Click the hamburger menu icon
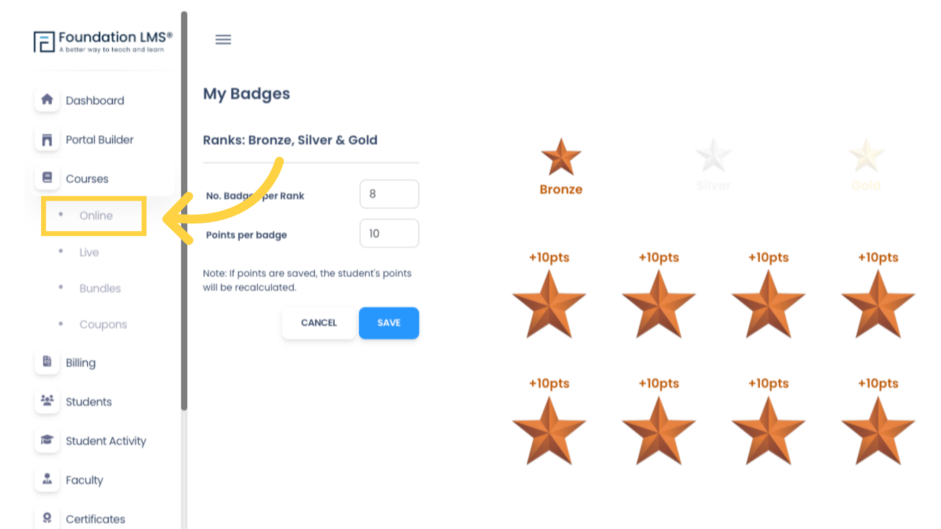This screenshot has width=941, height=529. pos(223,39)
